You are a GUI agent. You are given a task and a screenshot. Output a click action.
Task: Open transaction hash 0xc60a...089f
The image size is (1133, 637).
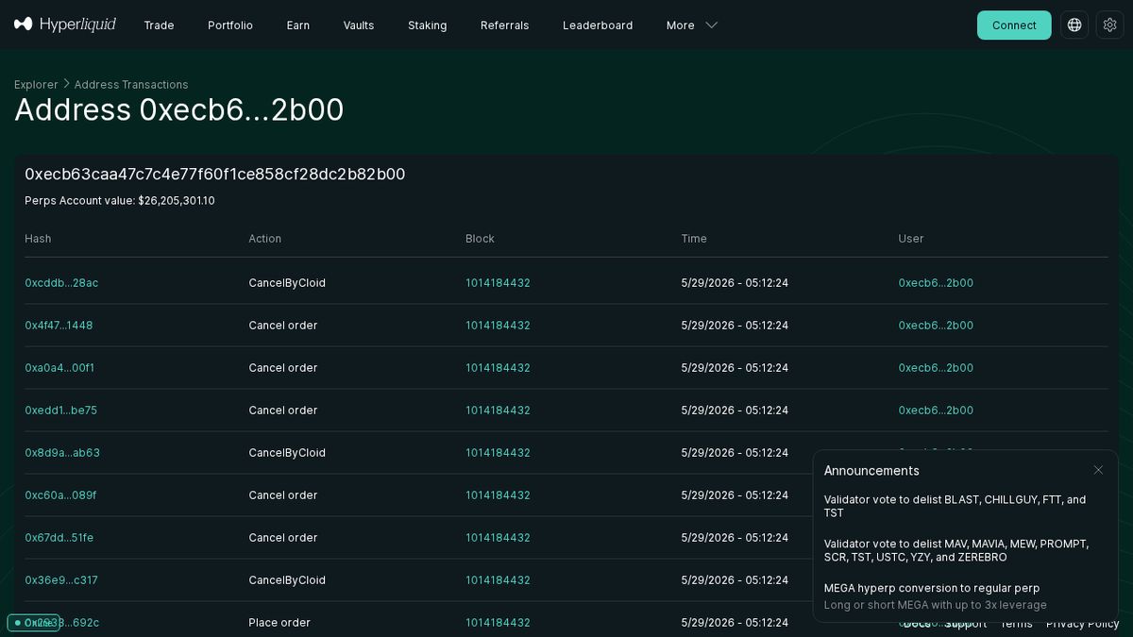point(60,495)
